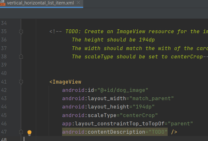Viewport: 208px width, 141px height.
Task: Click the XML file icon on the tab
Action: click(x=3, y=3)
